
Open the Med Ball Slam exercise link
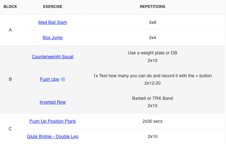(53, 22)
